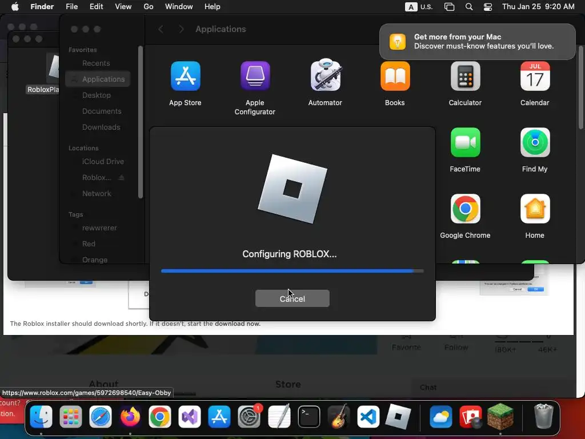Open Chrome from the Dock
This screenshot has height=439, width=585.
click(160, 417)
